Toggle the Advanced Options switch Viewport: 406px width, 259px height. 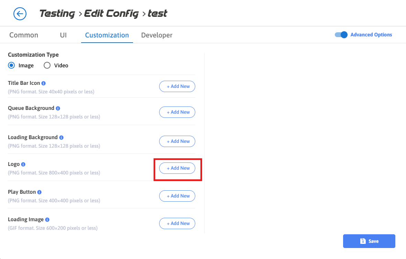pos(341,35)
